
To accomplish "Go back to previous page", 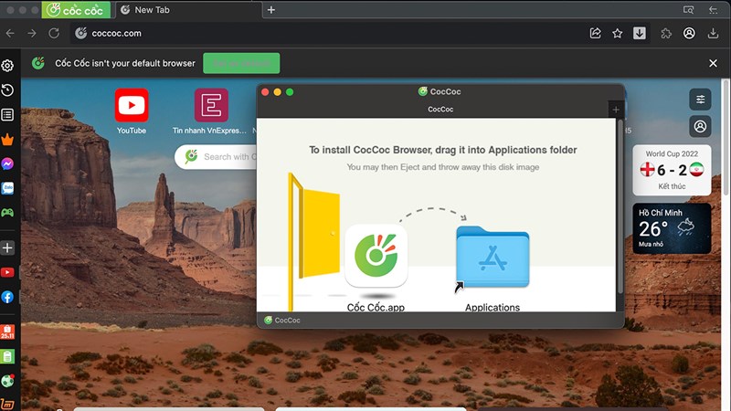I will click(x=10, y=33).
